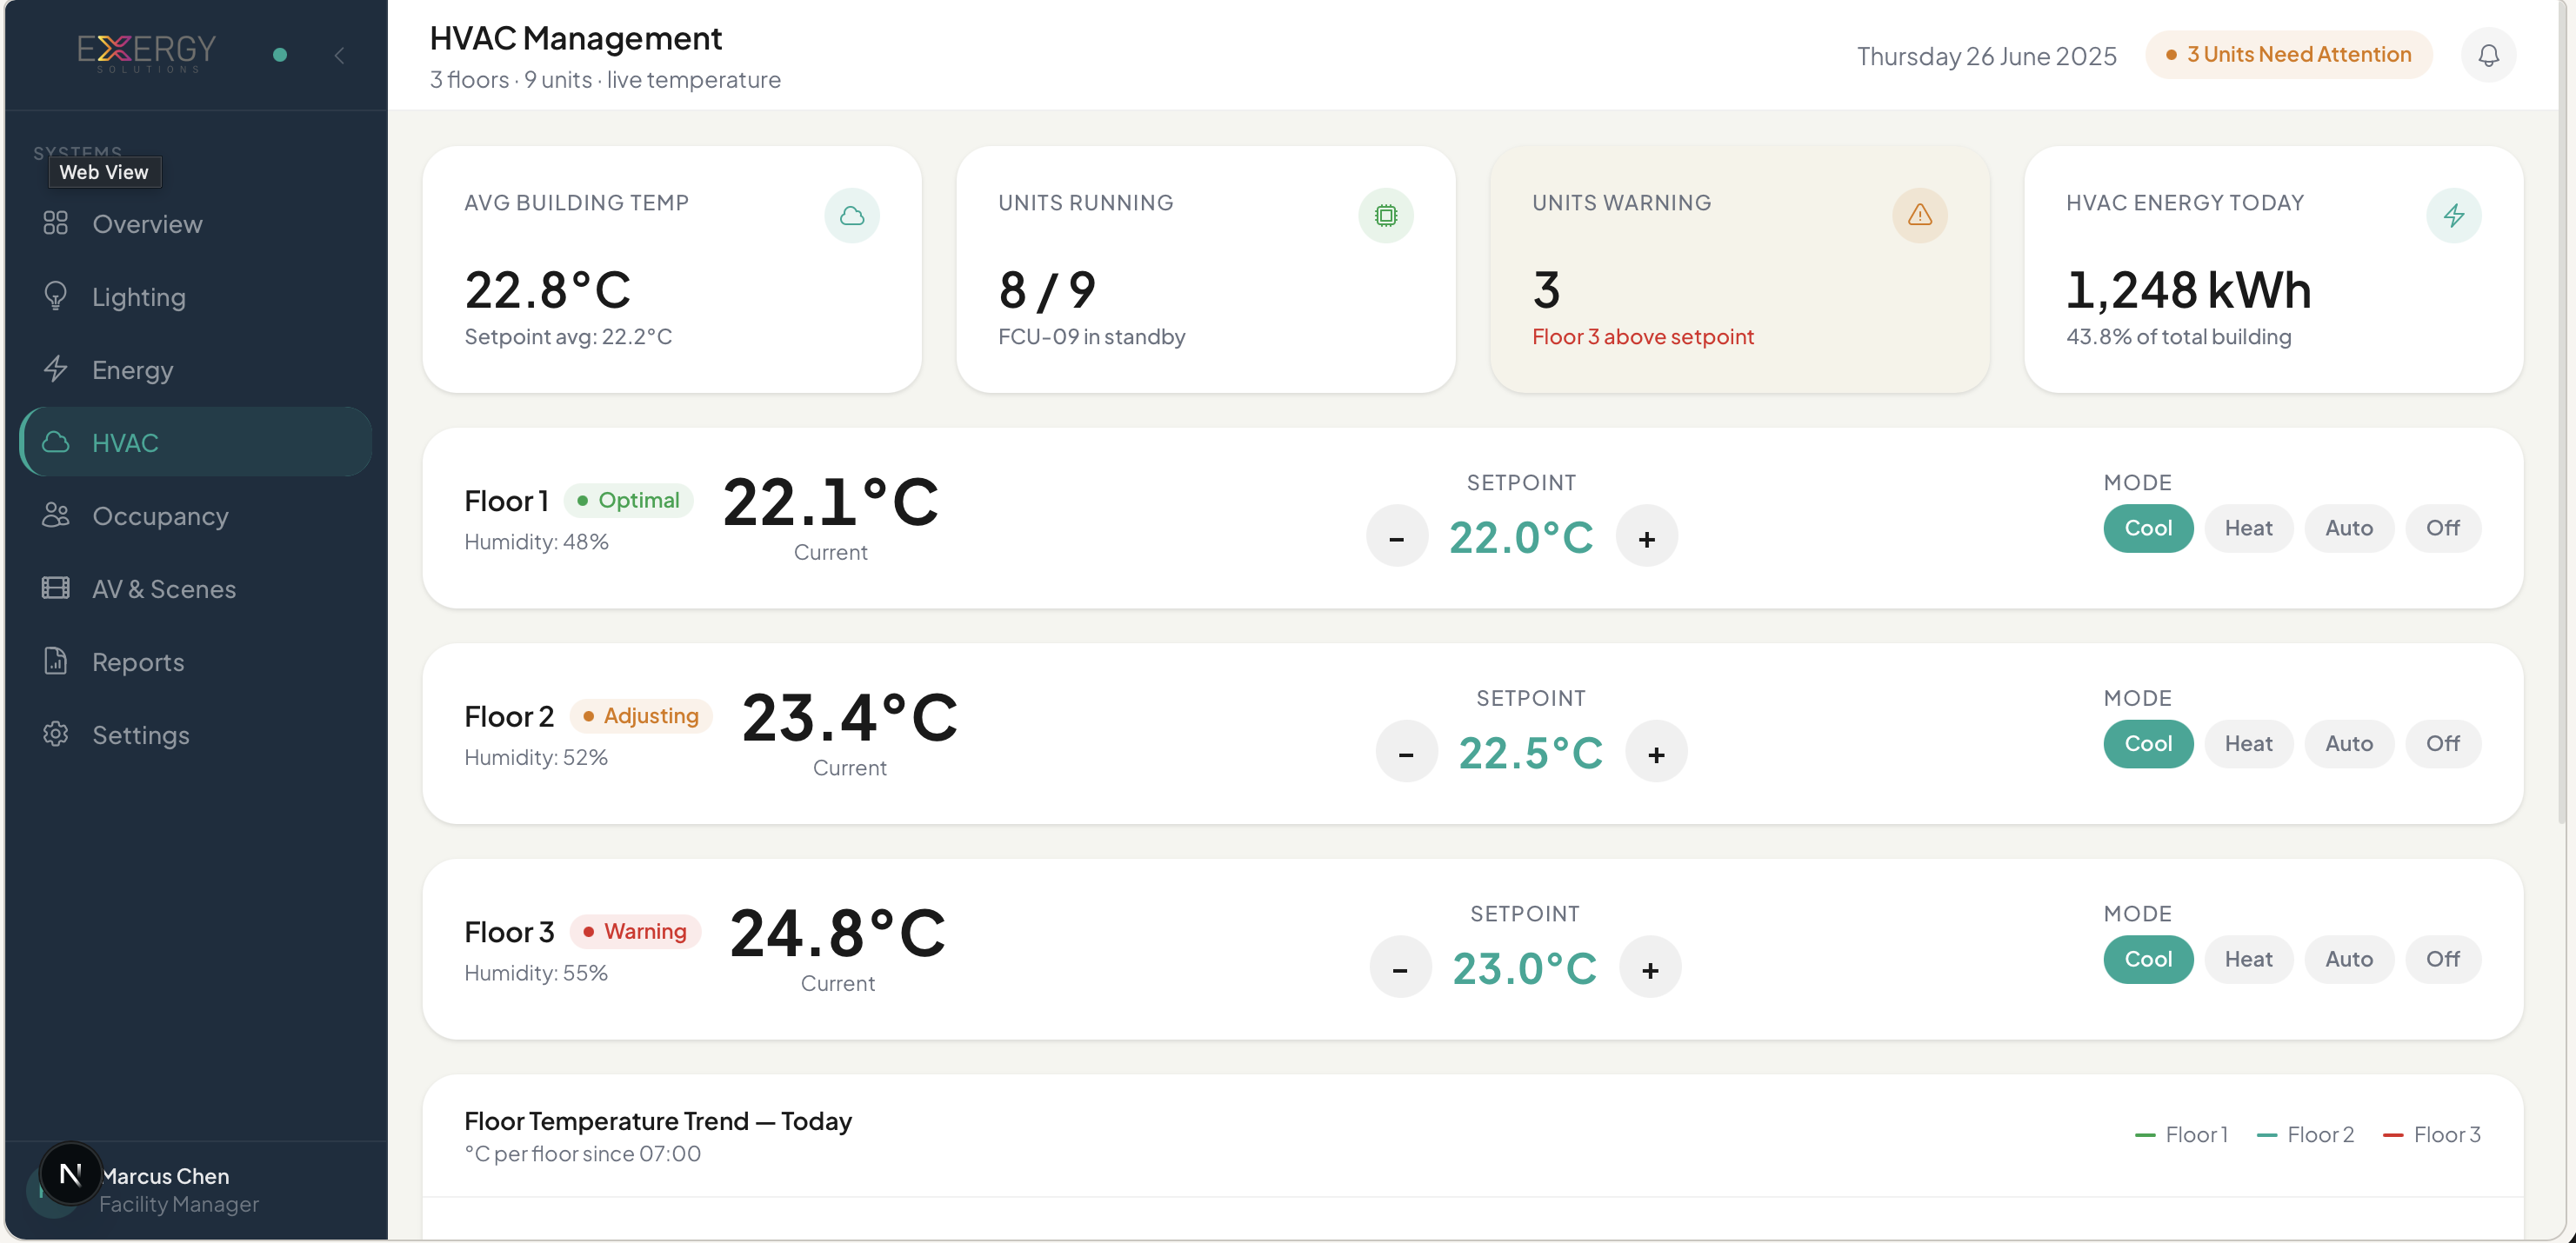The width and height of the screenshot is (2576, 1243).
Task: Click the Floor 2 Adjusting status badge
Action: [x=641, y=715]
